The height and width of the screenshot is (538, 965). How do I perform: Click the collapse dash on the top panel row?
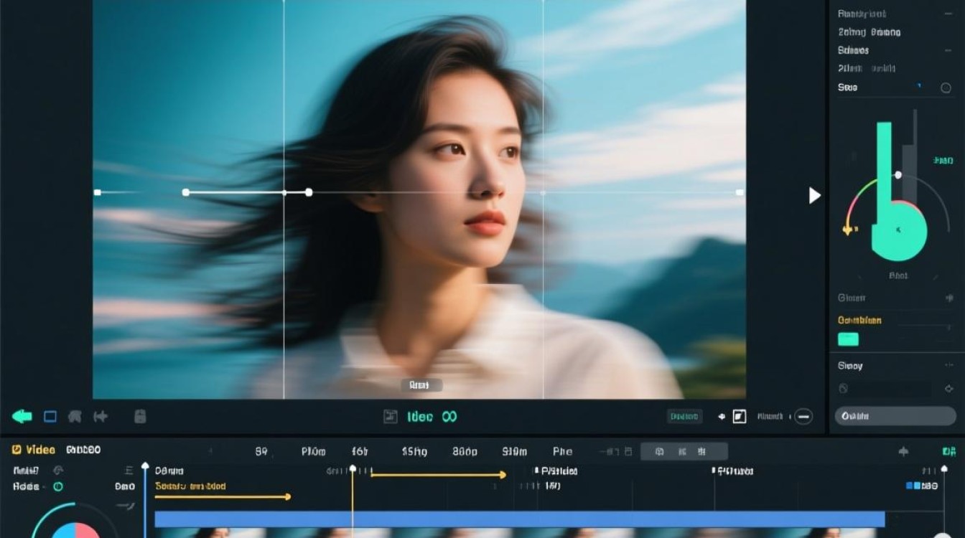949,14
